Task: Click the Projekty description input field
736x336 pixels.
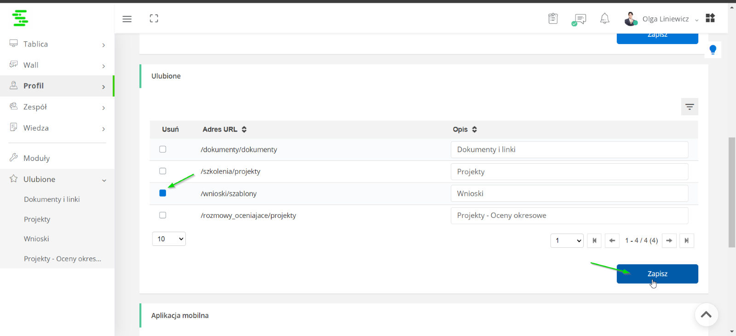Action: [x=569, y=171]
